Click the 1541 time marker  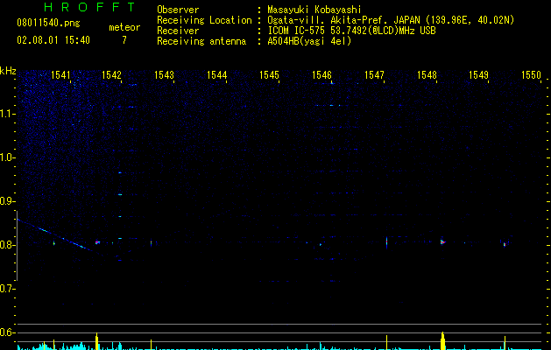(x=60, y=75)
